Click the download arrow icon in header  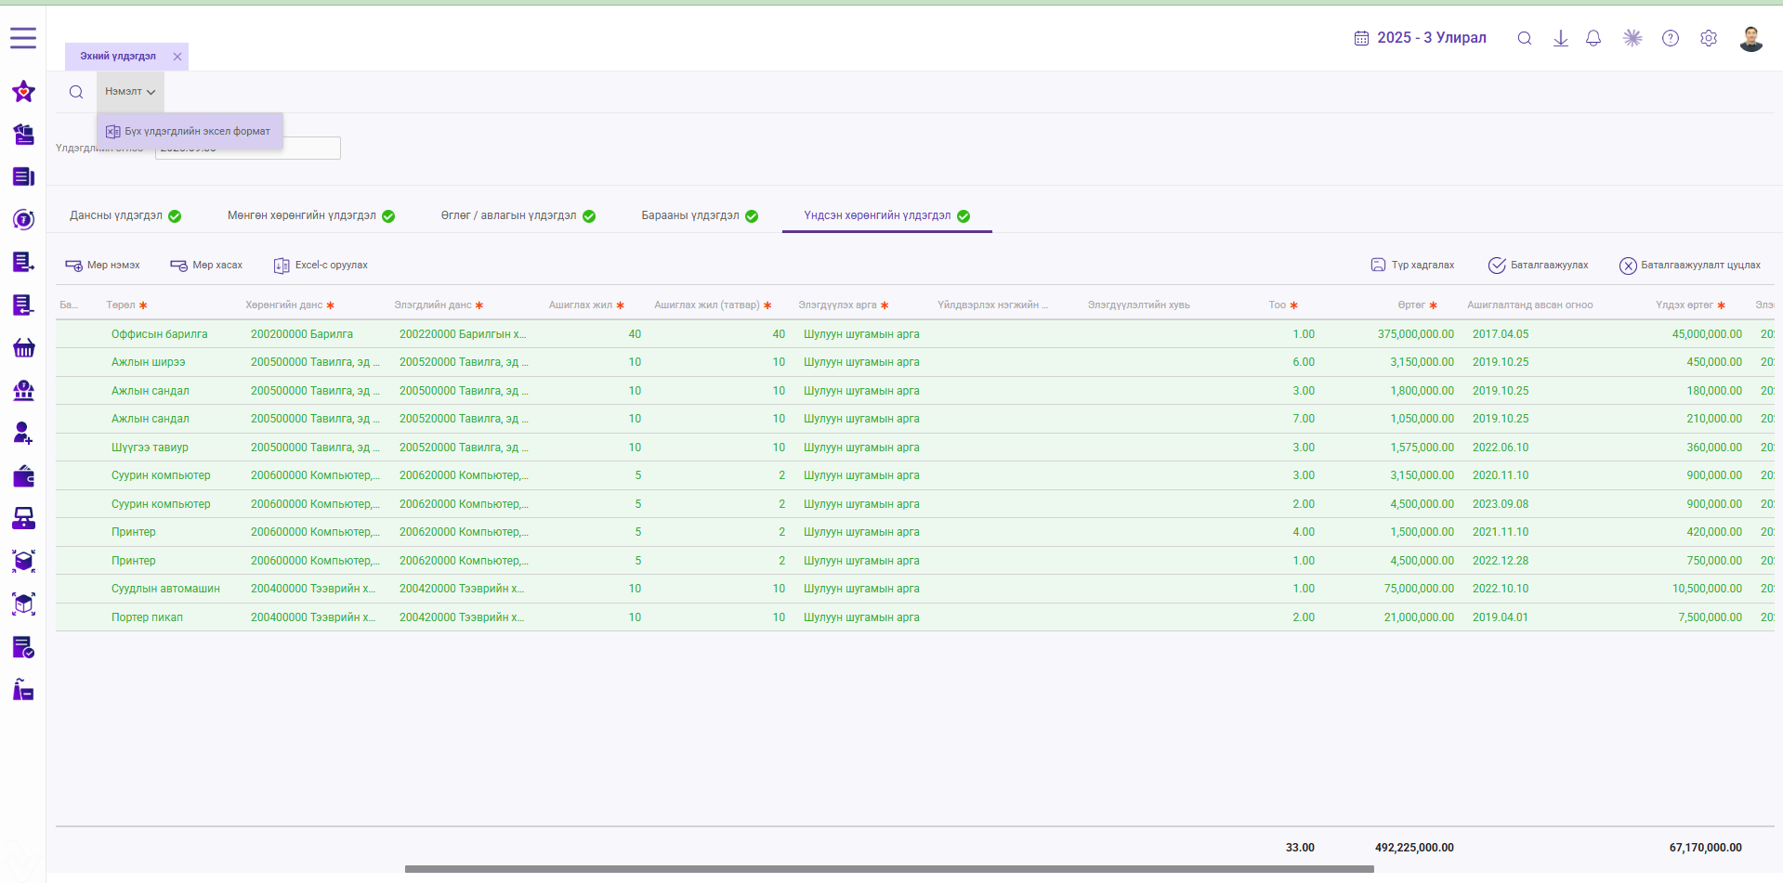[1561, 38]
